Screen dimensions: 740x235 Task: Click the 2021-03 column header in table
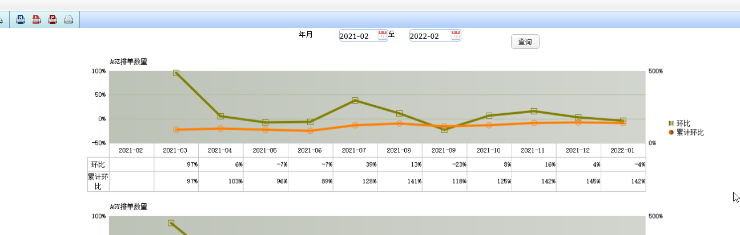click(x=176, y=150)
